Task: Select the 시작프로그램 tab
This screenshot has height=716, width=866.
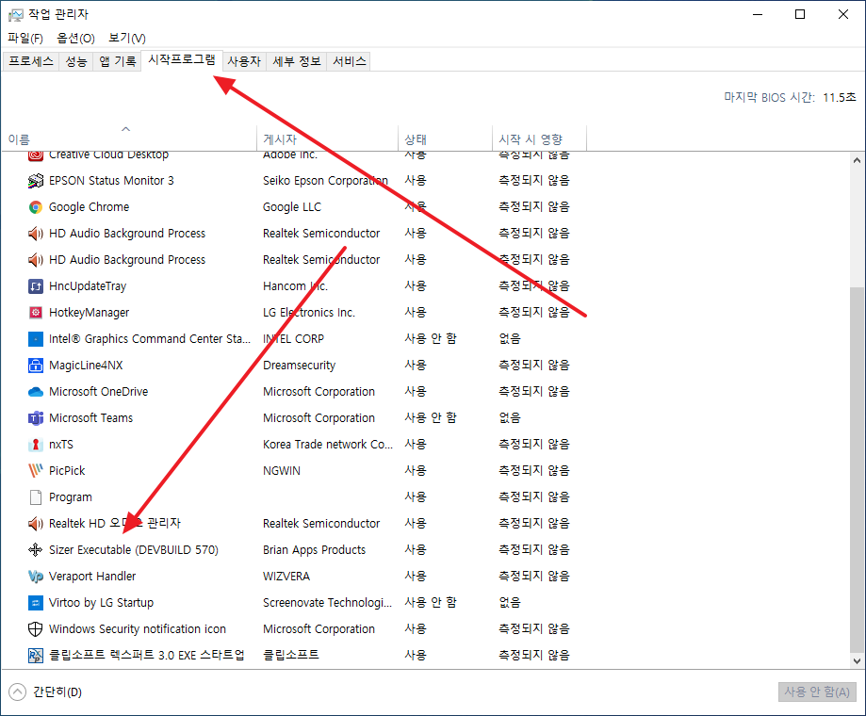Action: click(182, 59)
